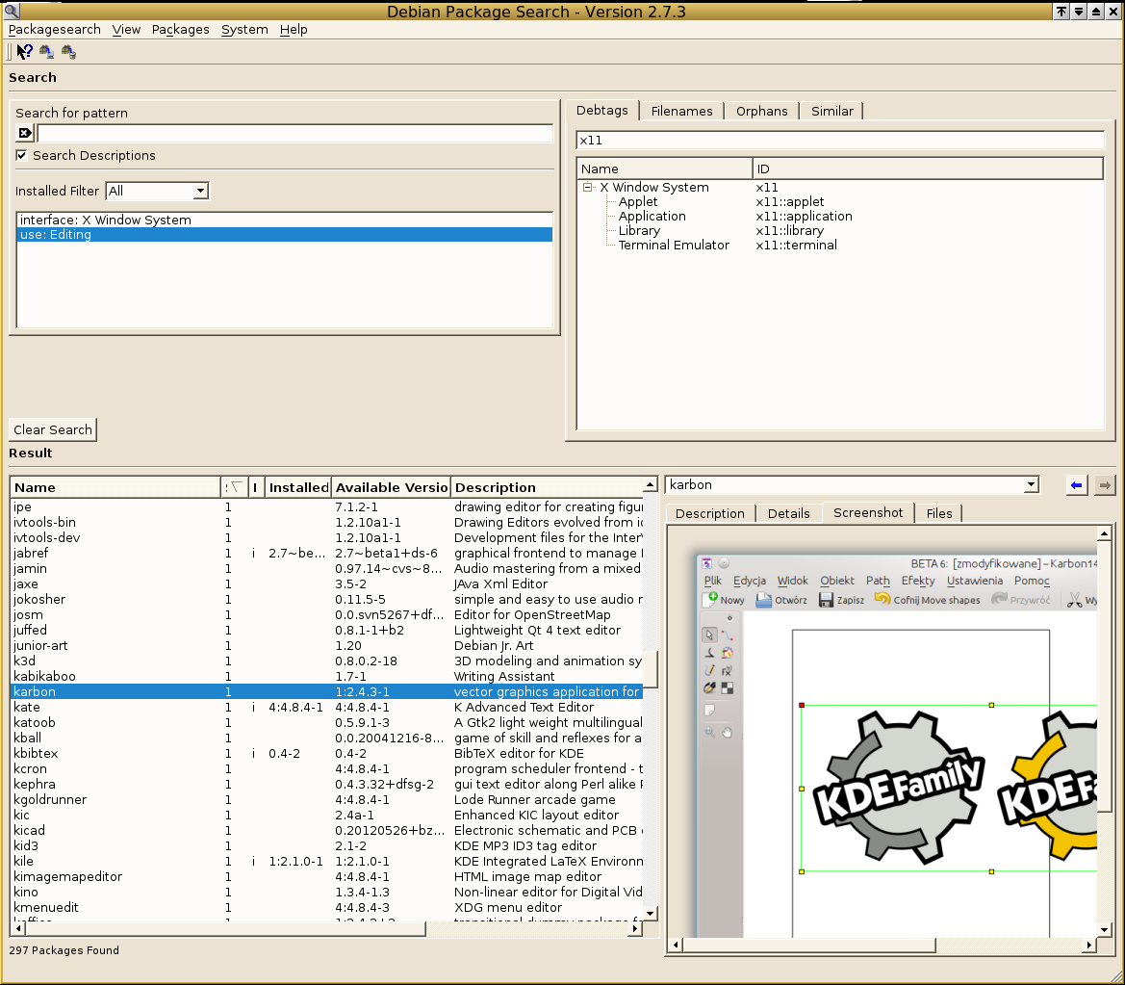Switch to the Similar tab
Image resolution: width=1125 pixels, height=985 pixels.
tap(832, 112)
